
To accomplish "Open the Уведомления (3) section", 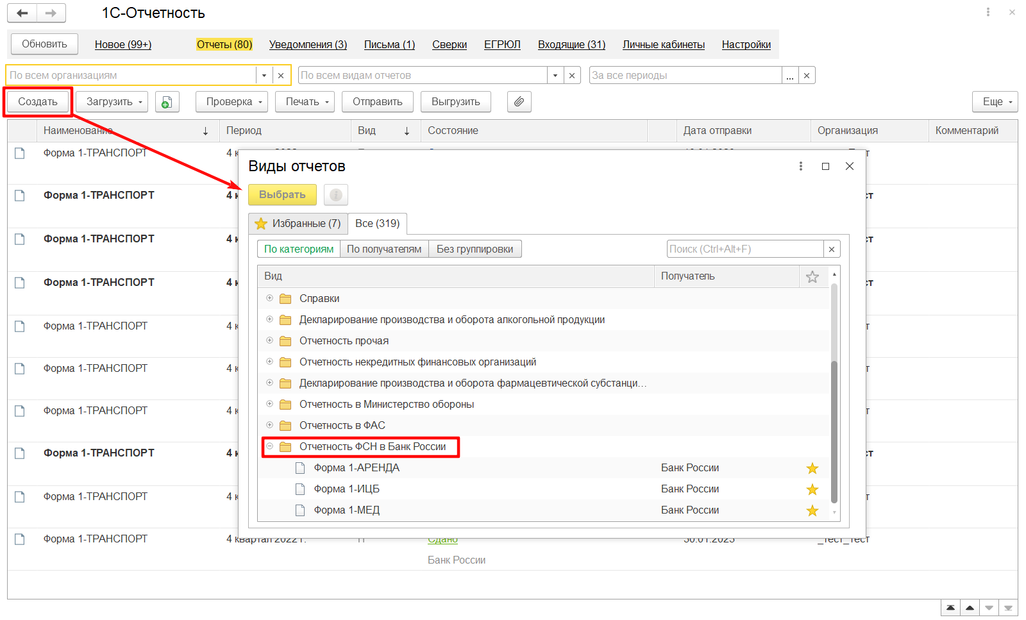I will pyautogui.click(x=308, y=44).
